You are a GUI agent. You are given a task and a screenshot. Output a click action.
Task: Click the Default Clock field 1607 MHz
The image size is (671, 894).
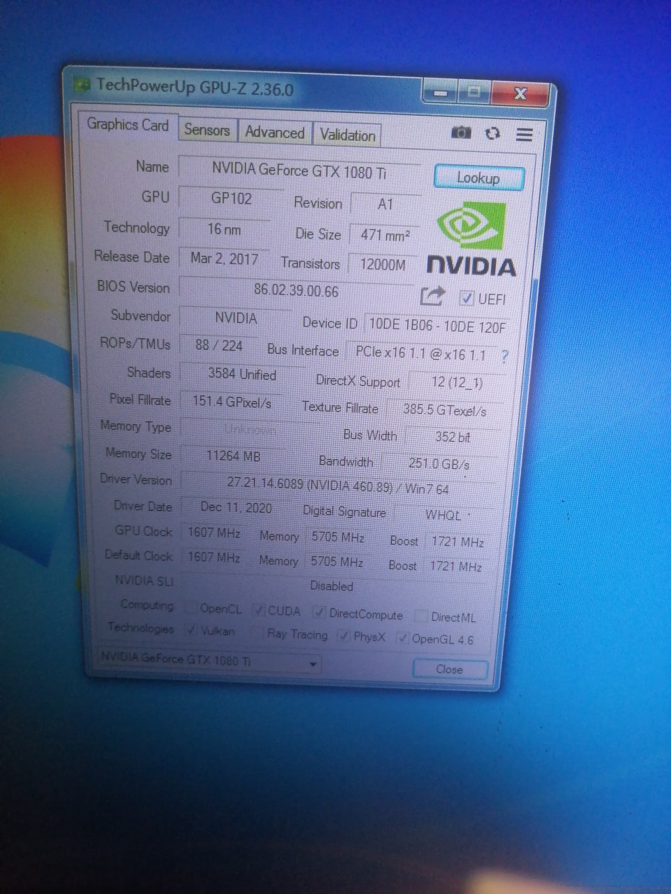click(x=214, y=557)
